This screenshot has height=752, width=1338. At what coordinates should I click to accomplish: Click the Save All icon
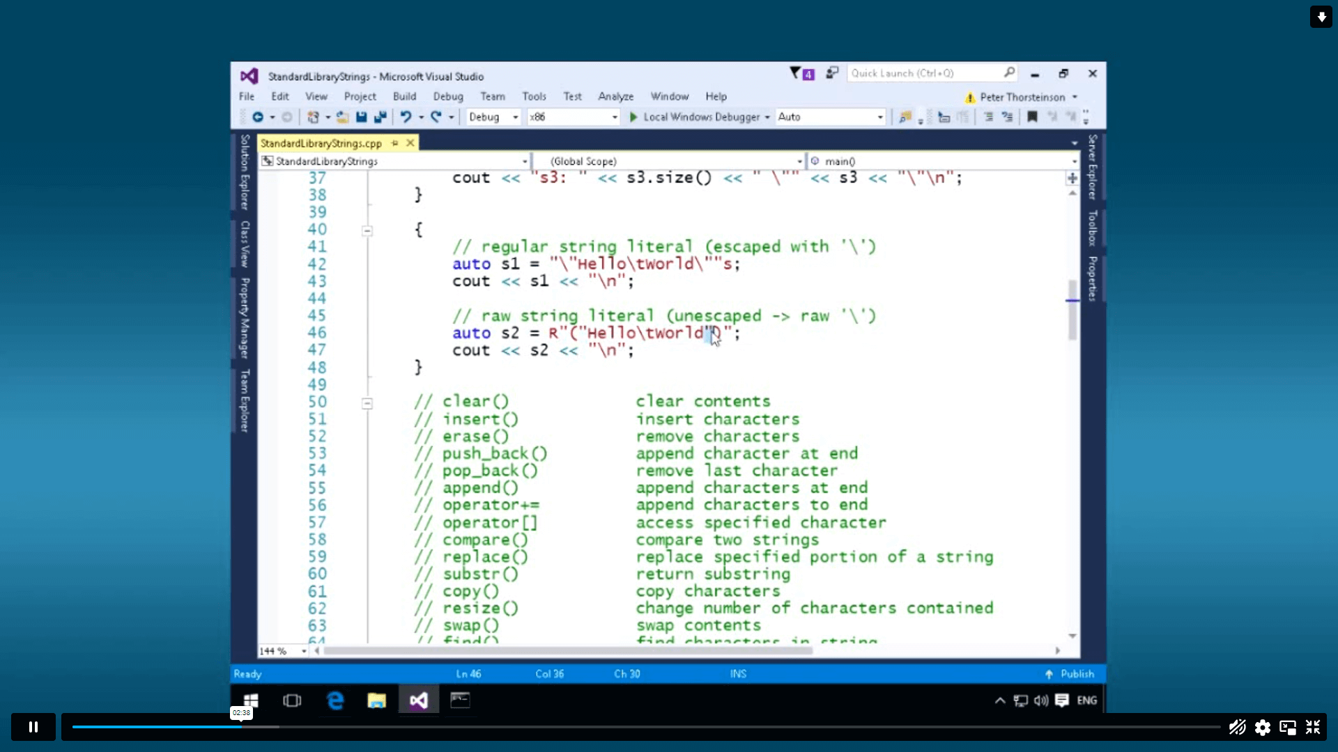[380, 117]
